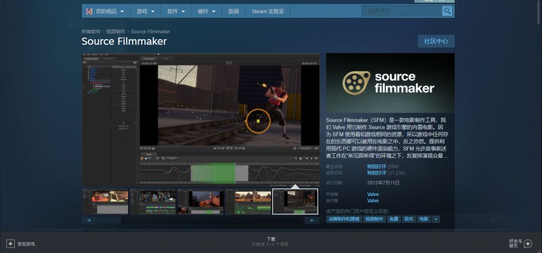Click the 添加游戏 label

(26, 244)
